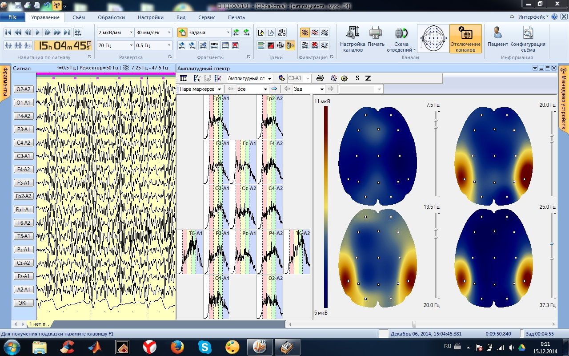Image resolution: width=569 pixels, height=356 pixels.
Task: Open the Фрагменты side panel tab
Action: point(6,83)
